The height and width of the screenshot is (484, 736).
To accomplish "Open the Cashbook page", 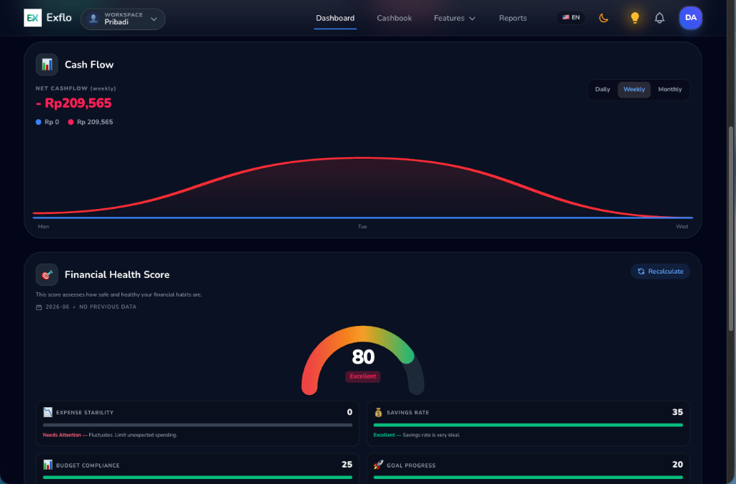I will (395, 18).
